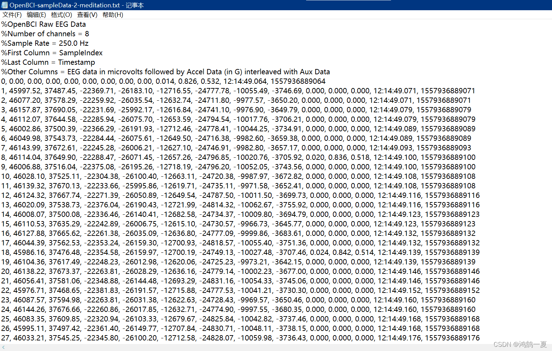The width and height of the screenshot is (552, 351).
Task: Click accel value 0.014 in row 0
Action: coord(165,81)
